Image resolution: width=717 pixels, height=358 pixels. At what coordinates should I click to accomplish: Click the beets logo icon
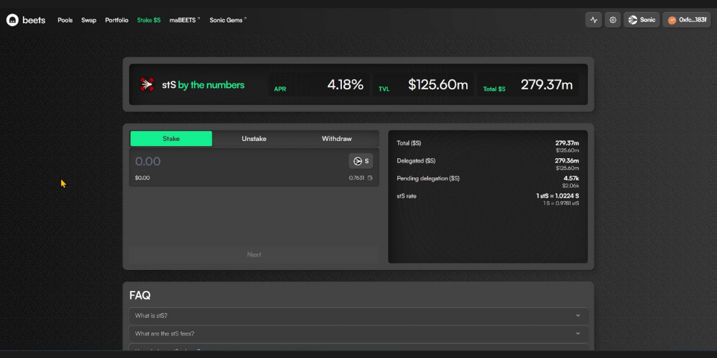tap(13, 20)
